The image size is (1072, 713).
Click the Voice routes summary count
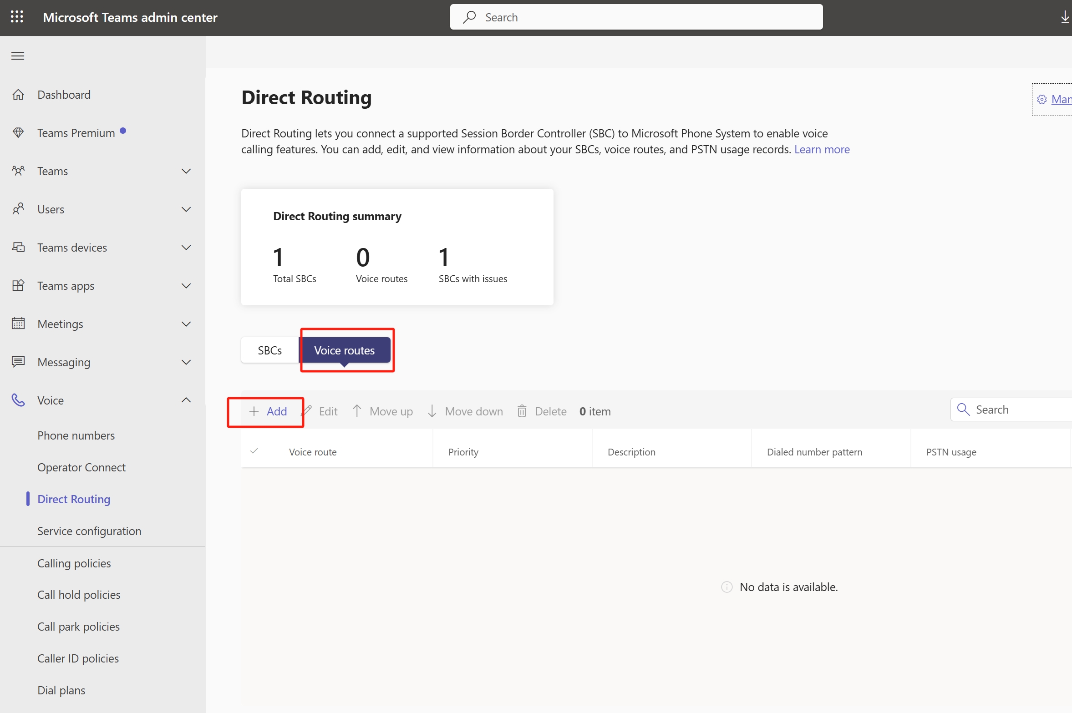pos(363,257)
